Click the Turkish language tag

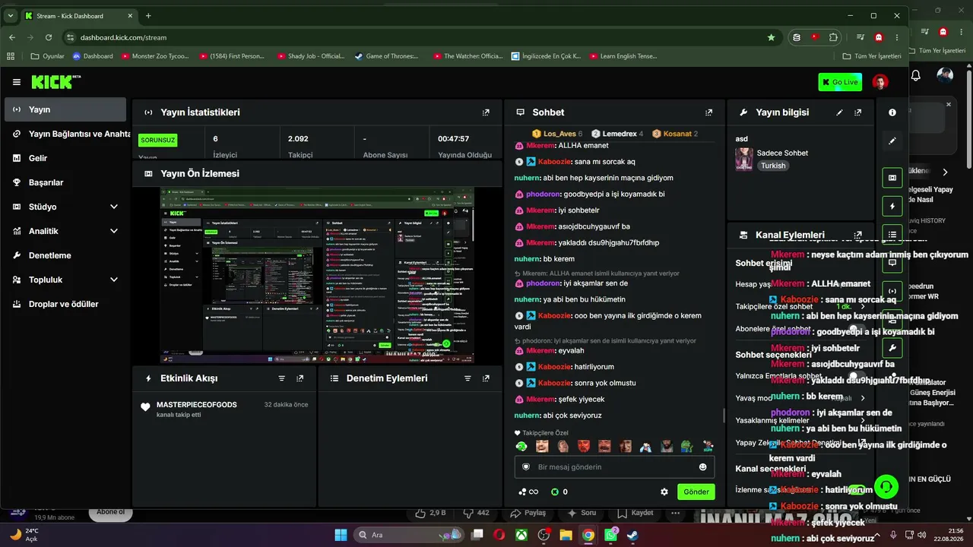point(773,166)
